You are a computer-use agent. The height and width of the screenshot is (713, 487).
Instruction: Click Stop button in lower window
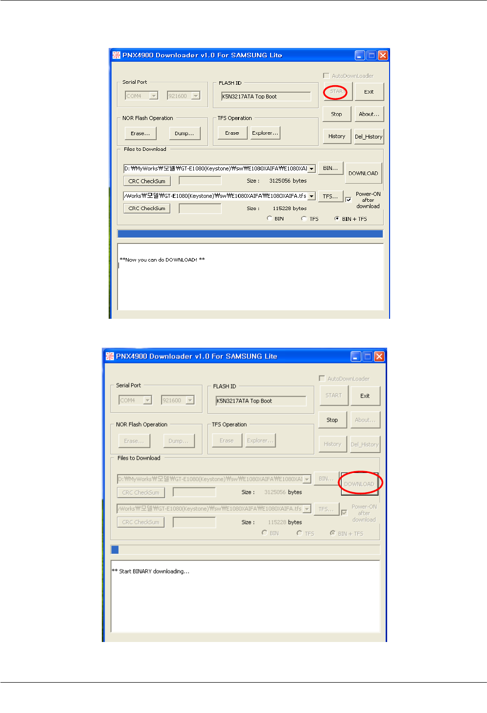(x=332, y=420)
